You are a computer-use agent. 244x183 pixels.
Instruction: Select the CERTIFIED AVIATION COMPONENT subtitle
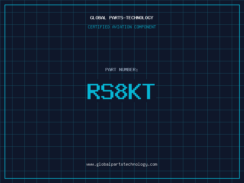click(122, 27)
